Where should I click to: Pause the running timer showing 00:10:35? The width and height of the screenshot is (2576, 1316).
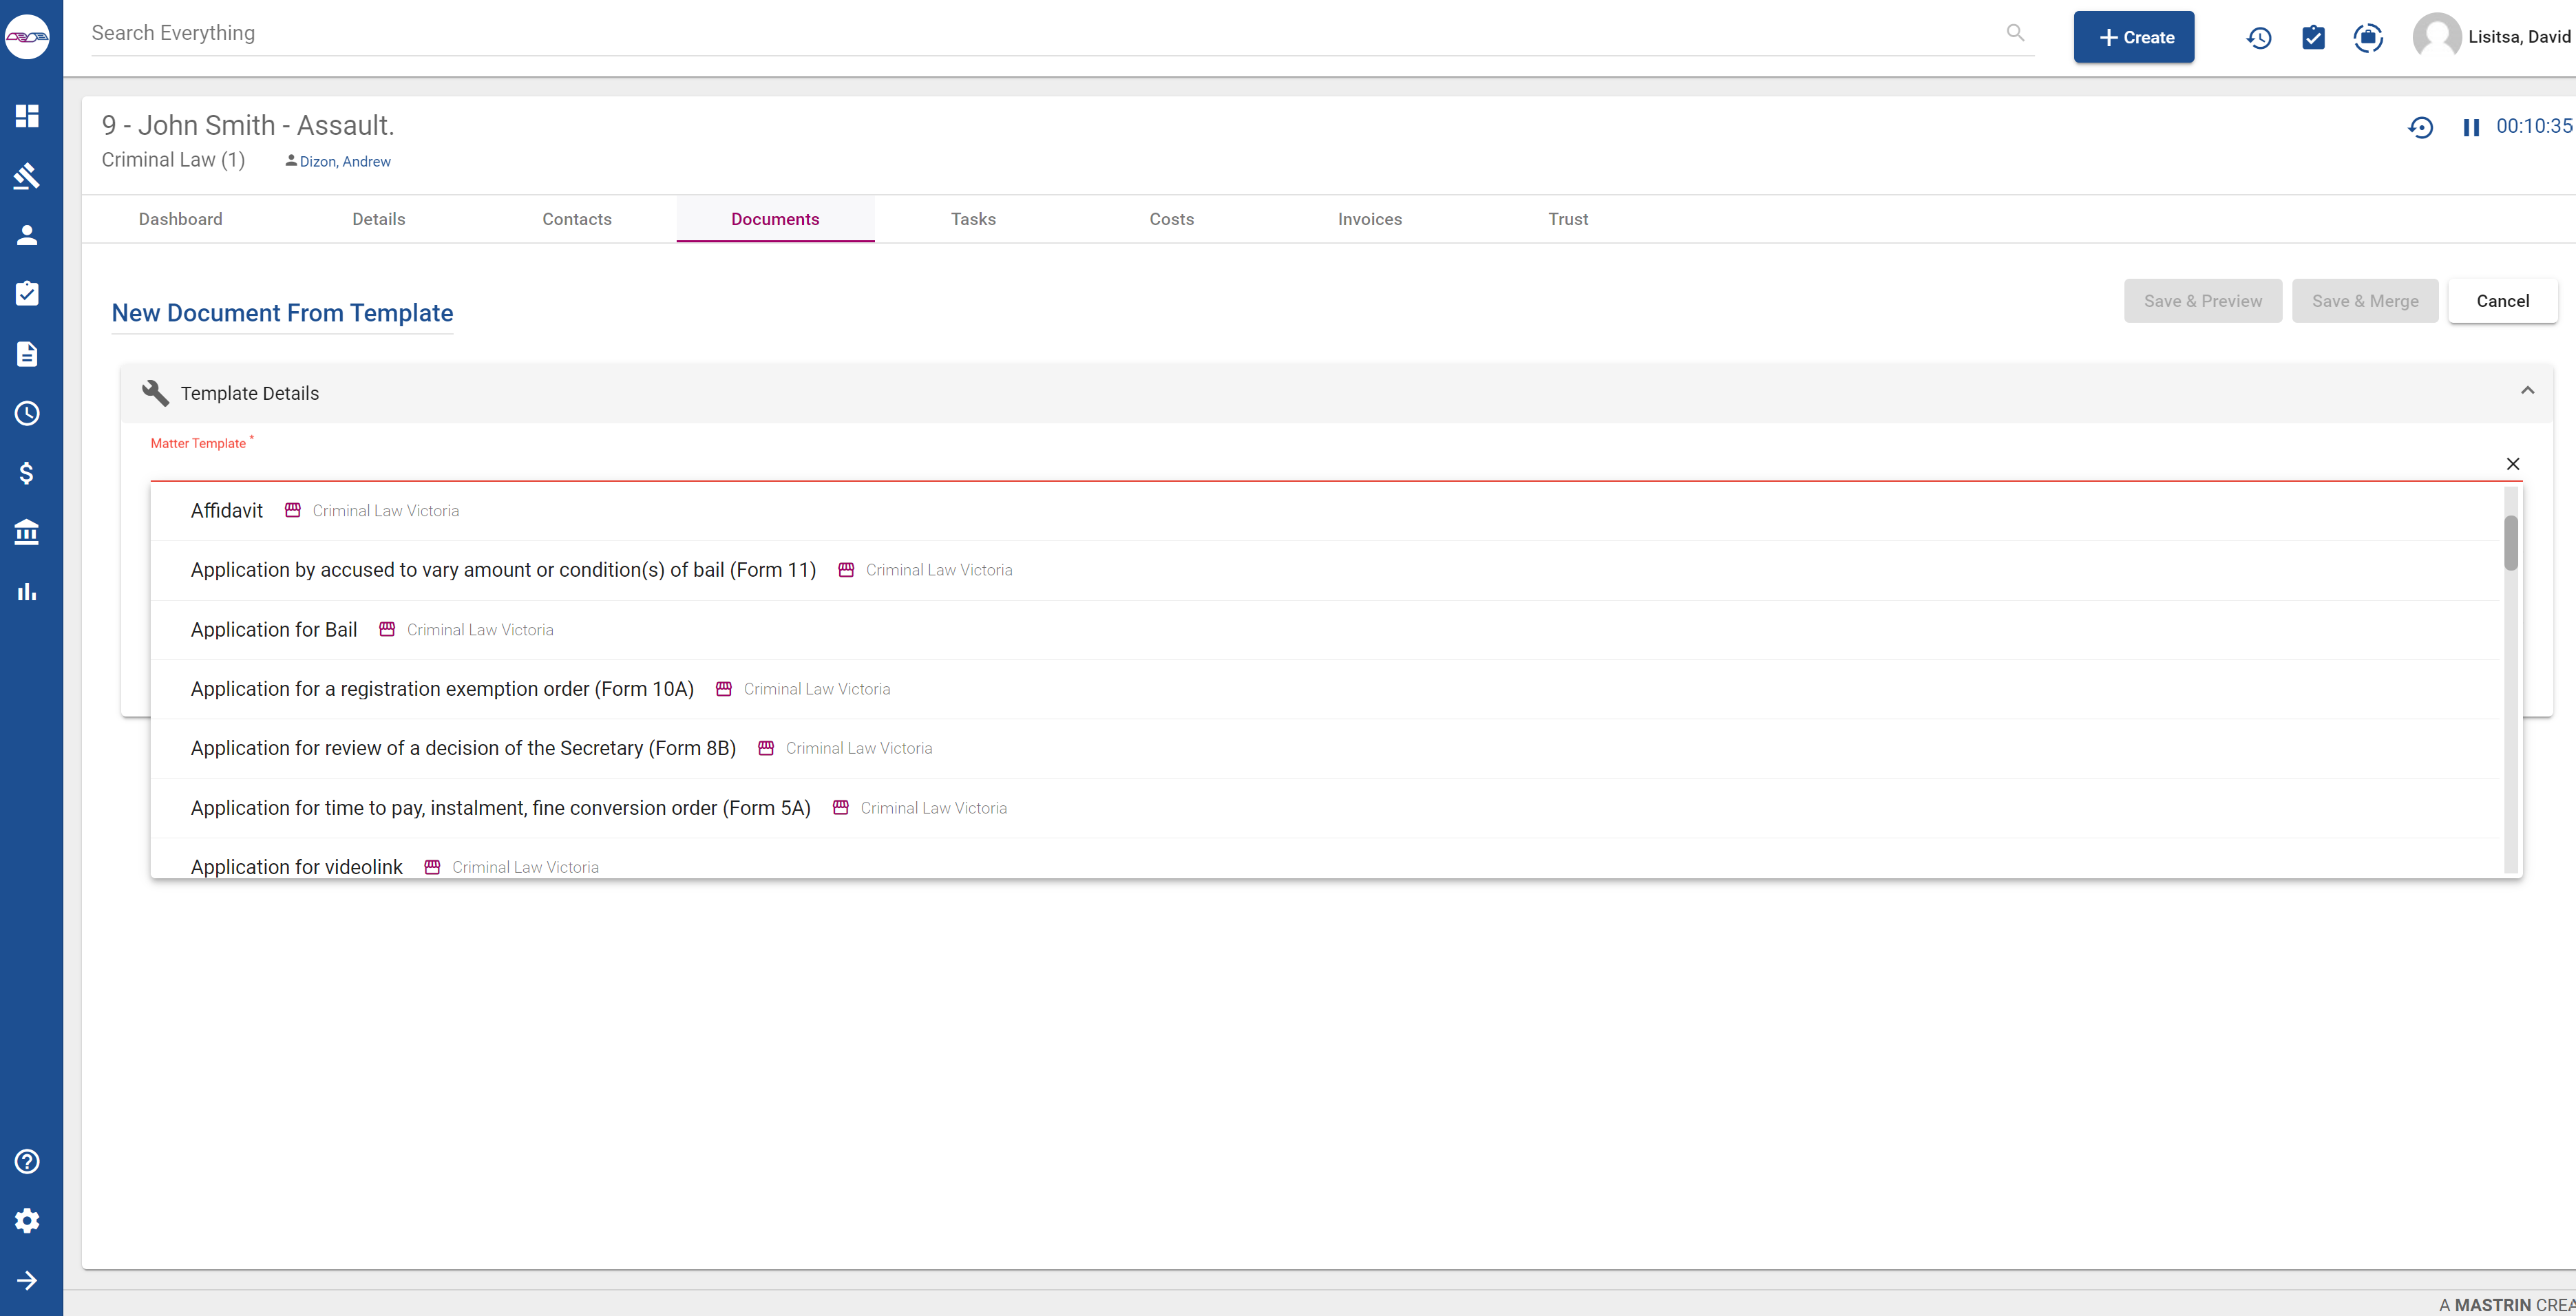(2471, 126)
